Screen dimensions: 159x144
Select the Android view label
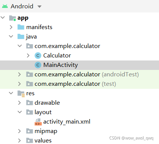click(22, 6)
